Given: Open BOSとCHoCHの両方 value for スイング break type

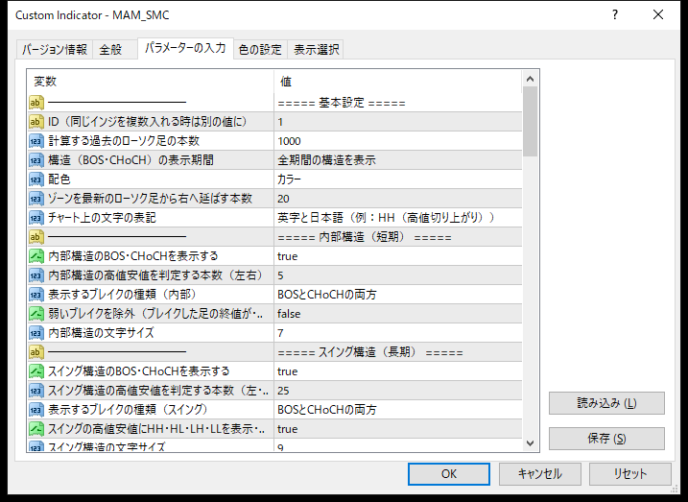Looking at the screenshot, I should click(398, 410).
